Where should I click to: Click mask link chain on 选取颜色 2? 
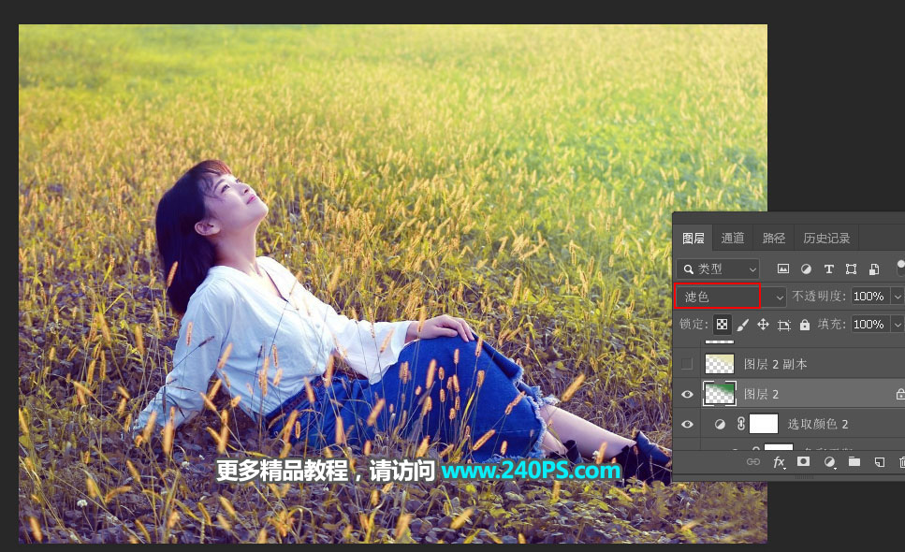click(x=741, y=424)
